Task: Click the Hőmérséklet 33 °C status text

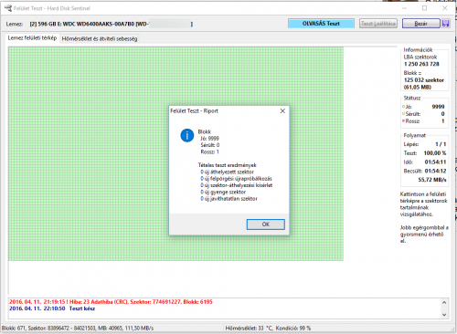Action: [x=249, y=329]
